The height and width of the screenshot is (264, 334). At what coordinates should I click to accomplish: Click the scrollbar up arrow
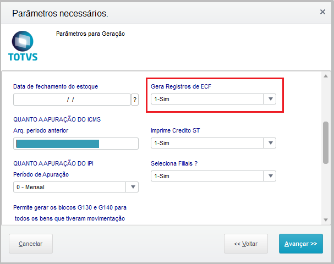click(325, 76)
